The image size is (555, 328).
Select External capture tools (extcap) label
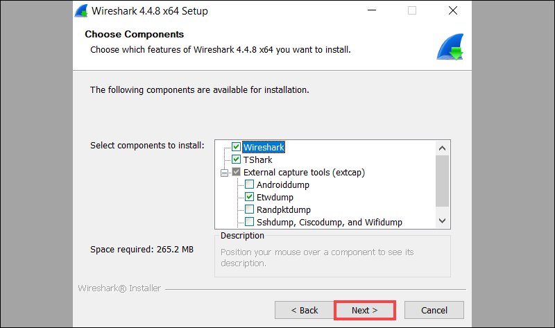coord(304,172)
